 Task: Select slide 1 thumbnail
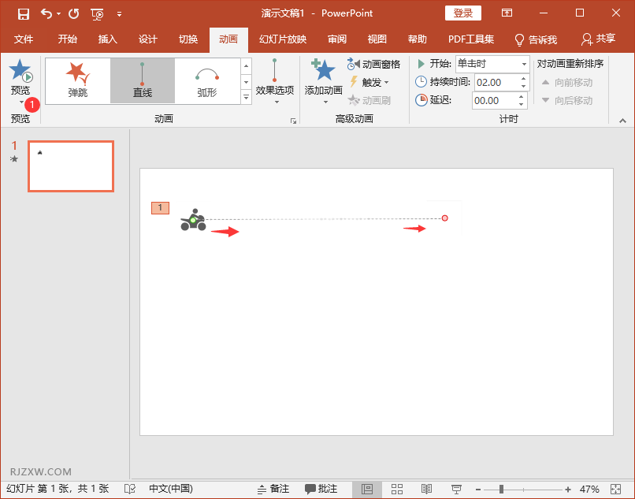pos(71,166)
